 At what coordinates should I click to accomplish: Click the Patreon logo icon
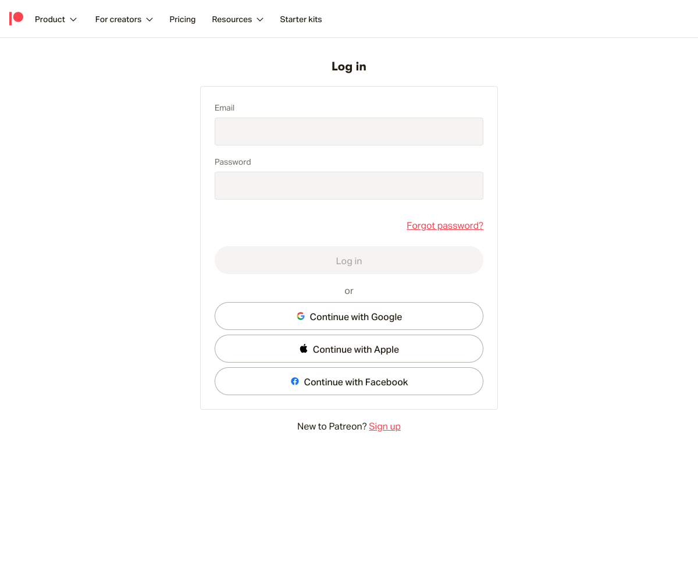16,19
